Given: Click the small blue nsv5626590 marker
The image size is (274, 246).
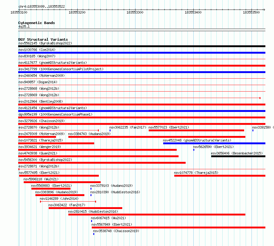Looking at the screenshot, I should pyautogui.click(x=194, y=150).
